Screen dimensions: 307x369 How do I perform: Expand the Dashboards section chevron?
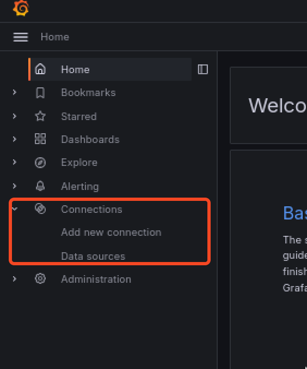(15, 139)
